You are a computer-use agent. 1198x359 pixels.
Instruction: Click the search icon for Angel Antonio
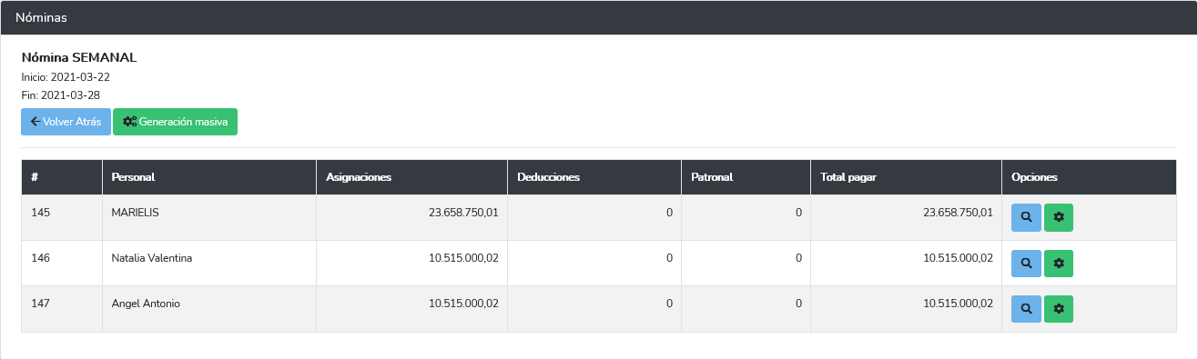pos(1026,308)
